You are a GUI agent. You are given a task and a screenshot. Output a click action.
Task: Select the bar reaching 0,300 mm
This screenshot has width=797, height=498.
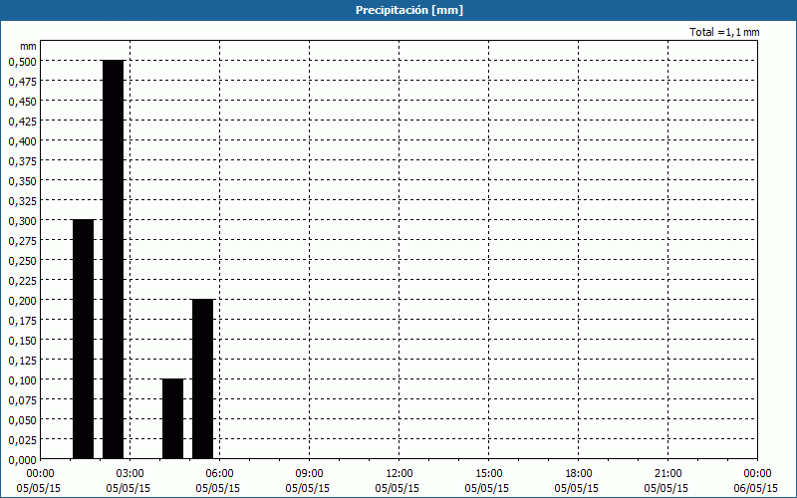tap(84, 339)
